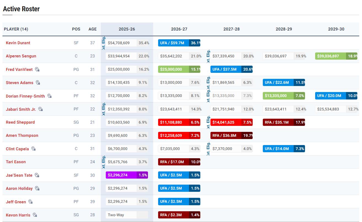Click the Active Roster heading

(x=21, y=9)
